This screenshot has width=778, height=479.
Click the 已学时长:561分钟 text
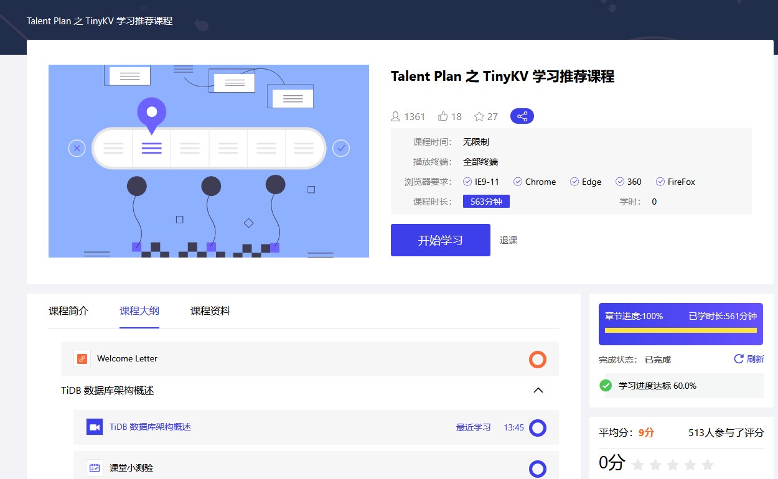(723, 316)
